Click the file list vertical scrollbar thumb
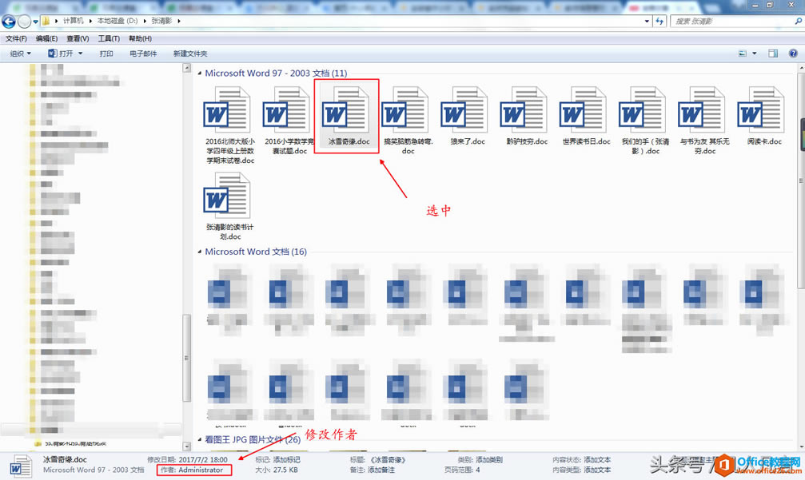Image resolution: width=805 pixels, height=480 pixels. coord(801,180)
